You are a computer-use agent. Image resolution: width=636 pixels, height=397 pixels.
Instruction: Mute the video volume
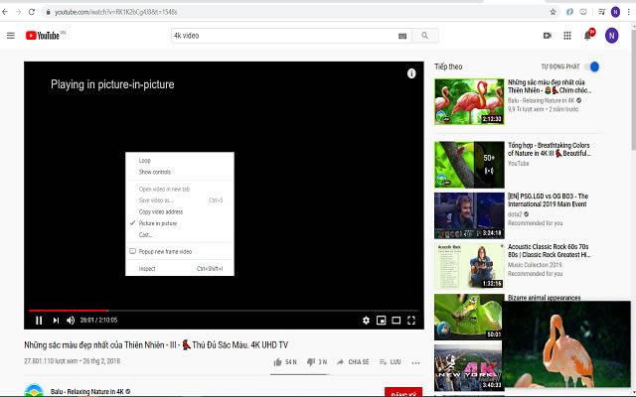pyautogui.click(x=70, y=320)
